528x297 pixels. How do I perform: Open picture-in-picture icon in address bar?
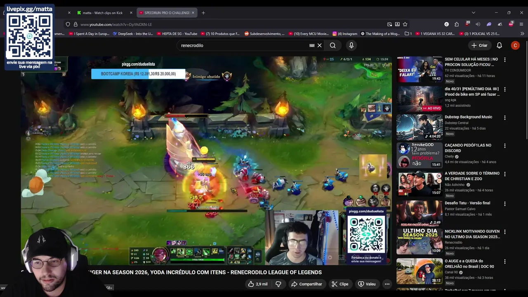(x=389, y=24)
